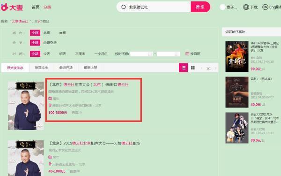
Task: Click the 您可能还喜欢 heading
Action: point(235,32)
